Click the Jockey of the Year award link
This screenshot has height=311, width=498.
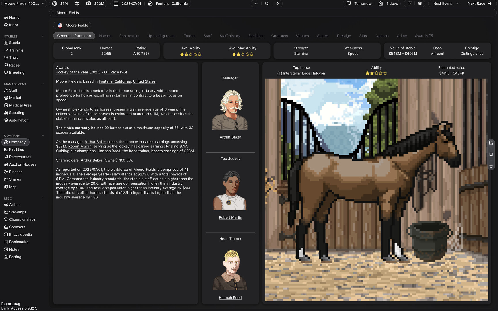point(72,72)
